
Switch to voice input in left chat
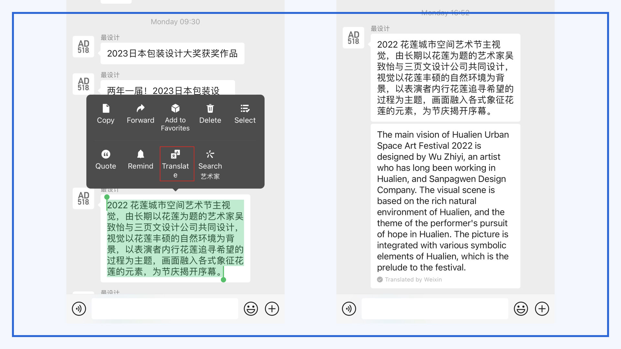click(x=79, y=309)
